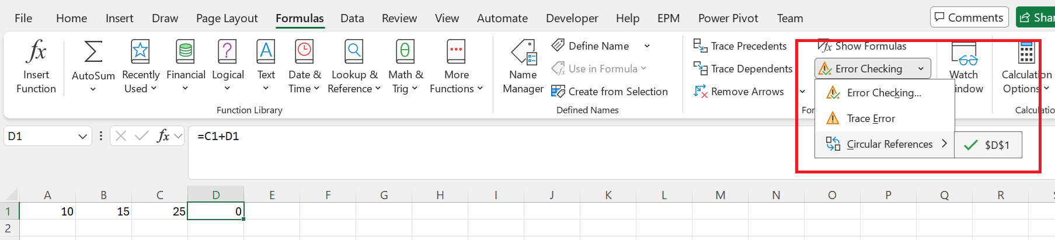Open Circular References submenu
The image size is (1055, 240).
[885, 144]
